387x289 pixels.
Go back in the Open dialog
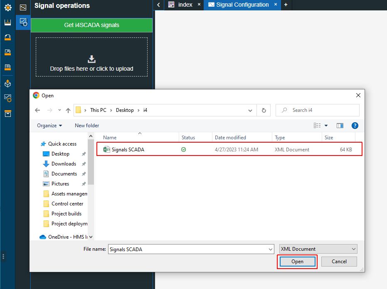click(37, 110)
